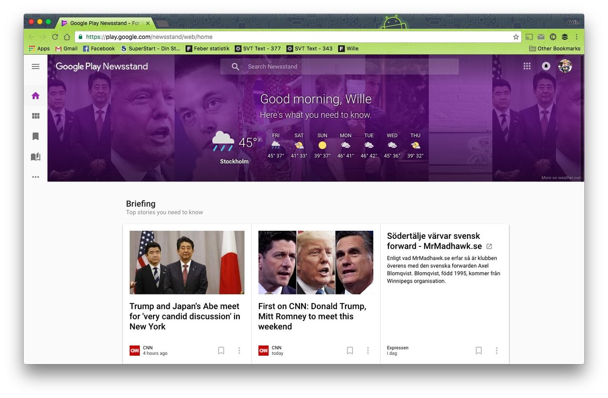Click the Search Newsstand magnifying glass

click(235, 66)
